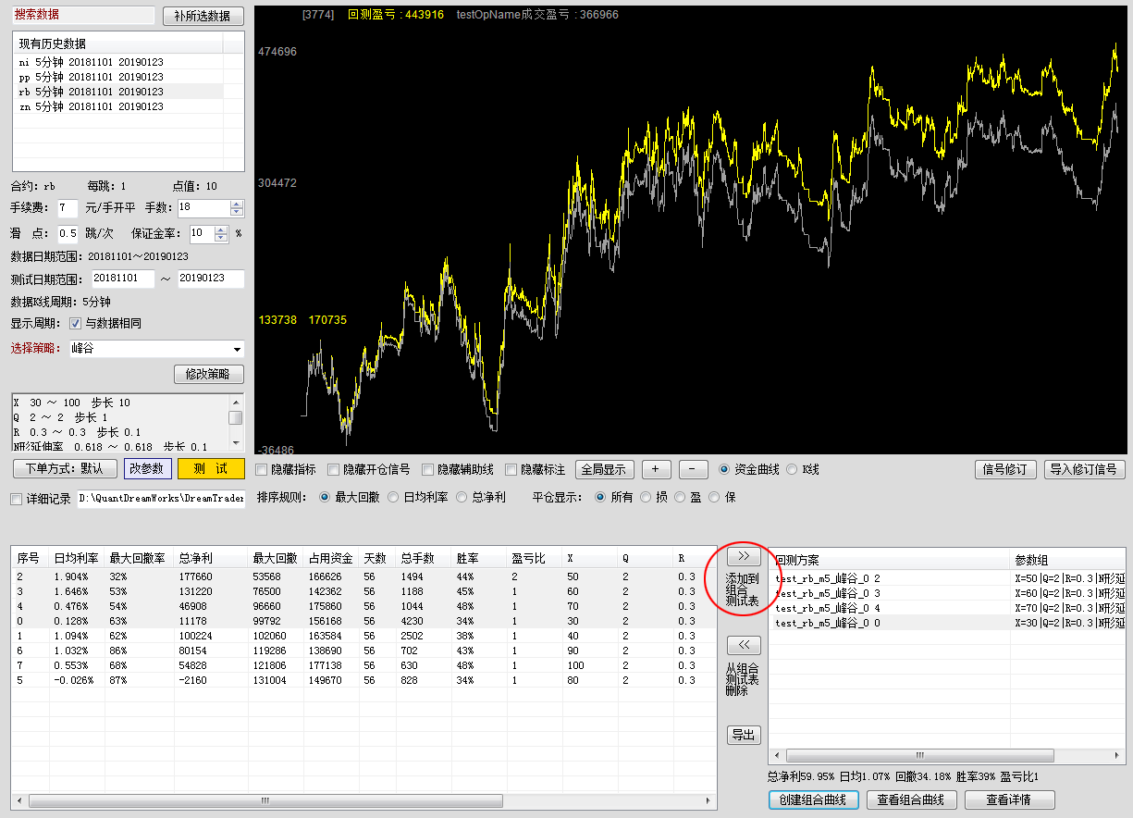Click the << remove from combination button
Screen dimensions: 1133x818
click(744, 645)
